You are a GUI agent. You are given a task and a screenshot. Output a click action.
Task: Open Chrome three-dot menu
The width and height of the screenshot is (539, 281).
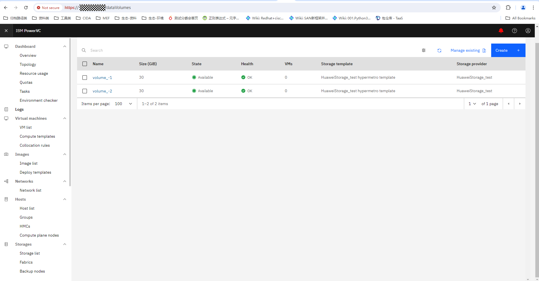tap(533, 8)
